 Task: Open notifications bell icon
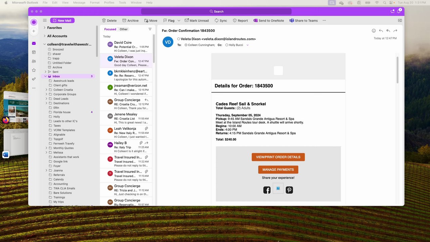(399, 11)
